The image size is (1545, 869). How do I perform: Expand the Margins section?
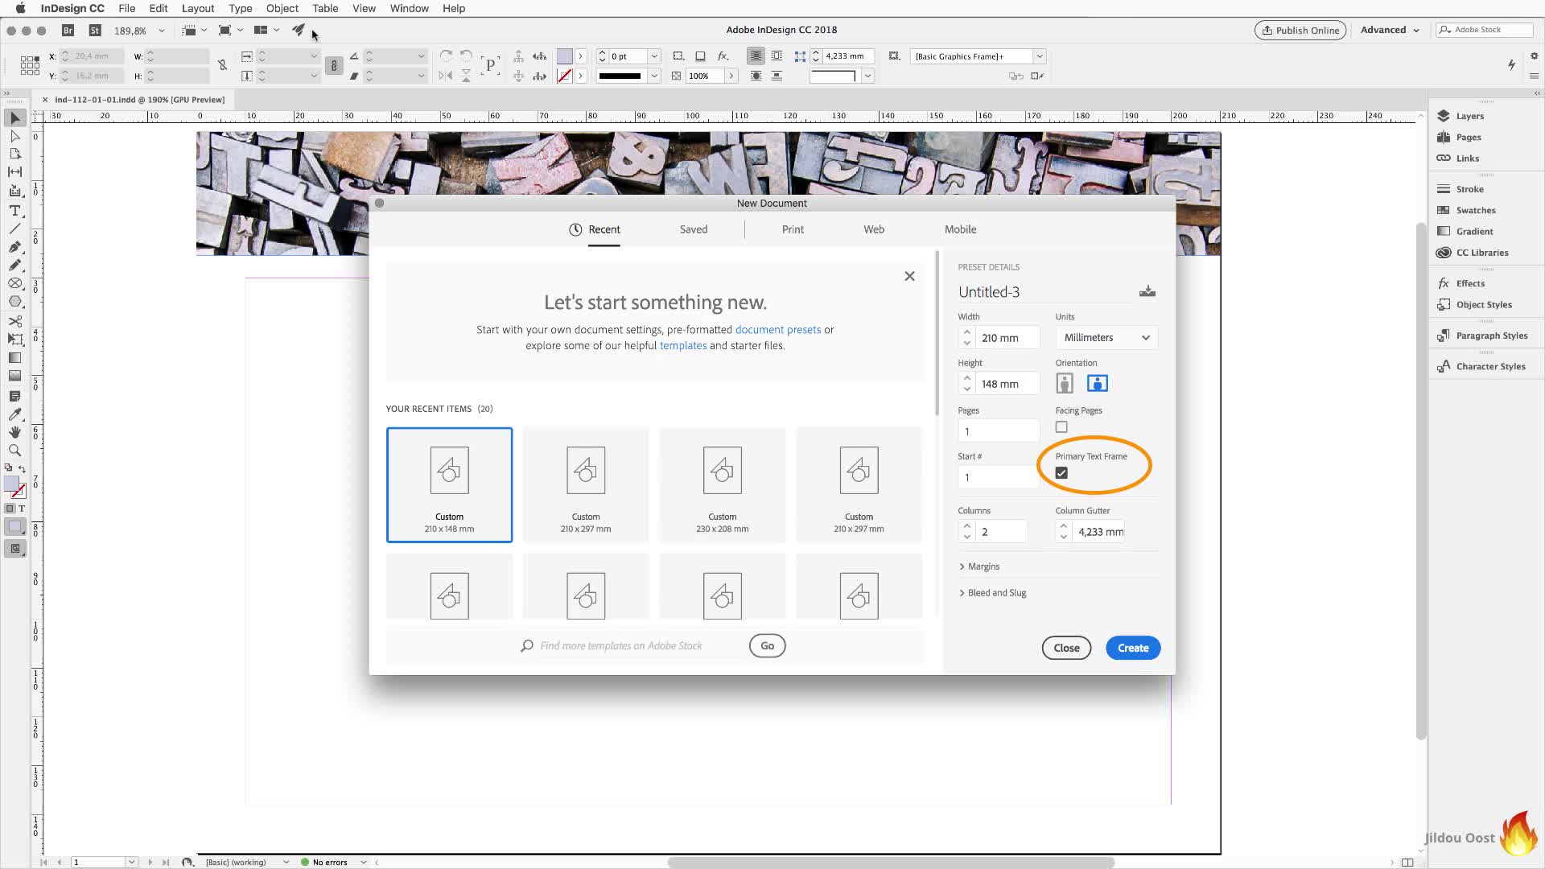pyautogui.click(x=979, y=566)
